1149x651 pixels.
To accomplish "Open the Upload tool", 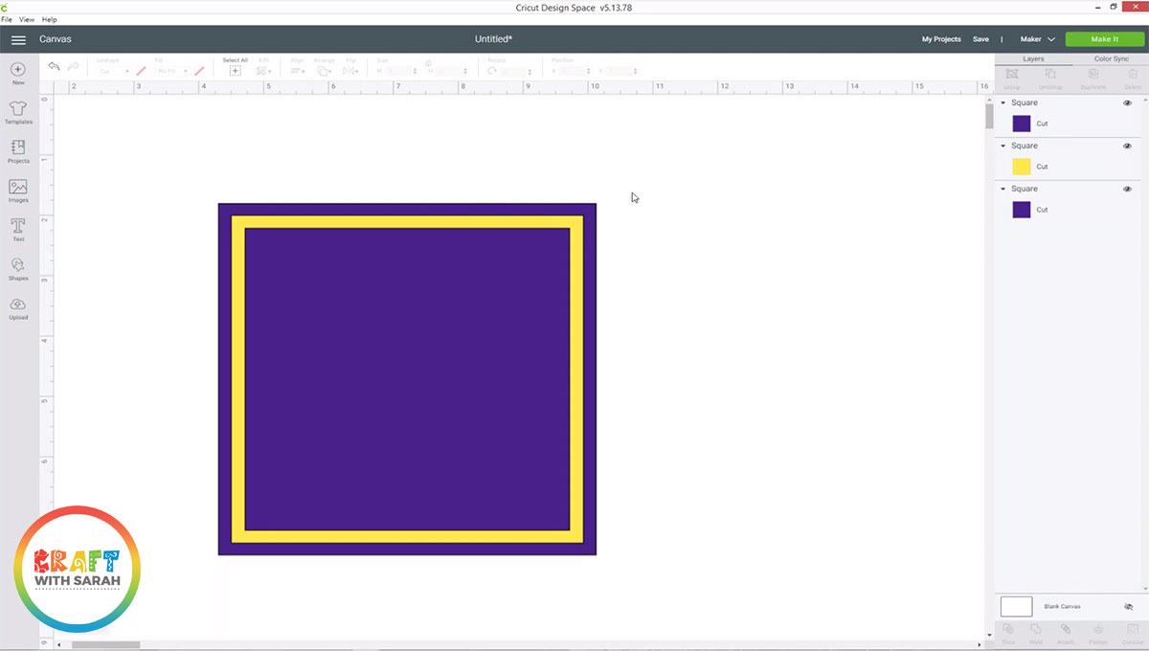I will point(17,306).
